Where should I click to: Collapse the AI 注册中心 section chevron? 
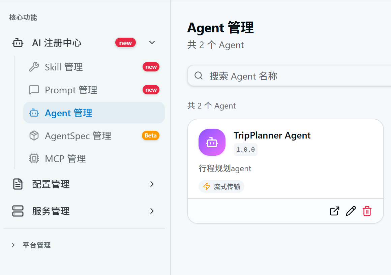[x=152, y=43]
